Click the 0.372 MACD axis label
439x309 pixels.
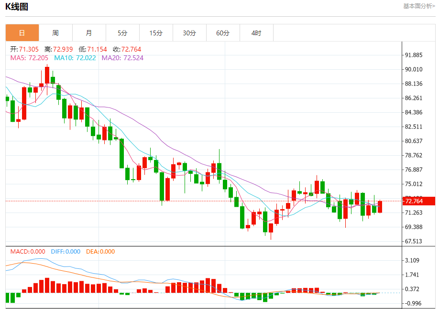coord(412,289)
